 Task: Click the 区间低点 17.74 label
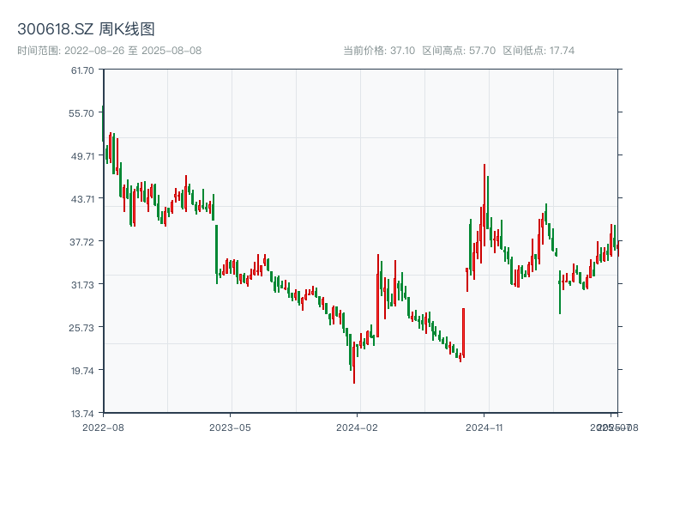pos(539,51)
